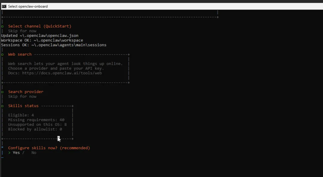
Task: Click the 'Web search' section heading
Action: (20, 54)
